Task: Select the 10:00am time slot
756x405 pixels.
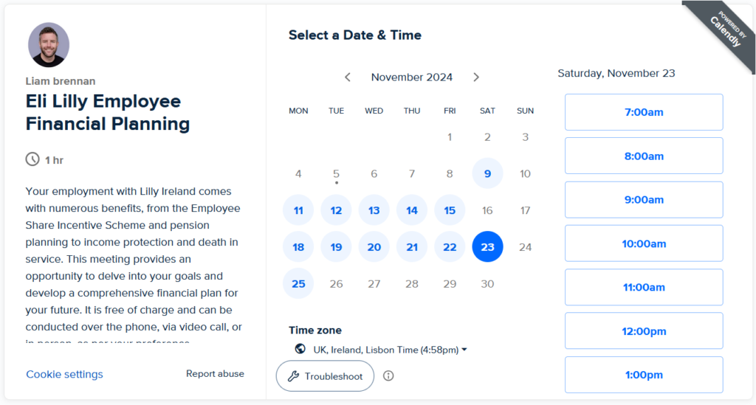Action: coord(644,243)
